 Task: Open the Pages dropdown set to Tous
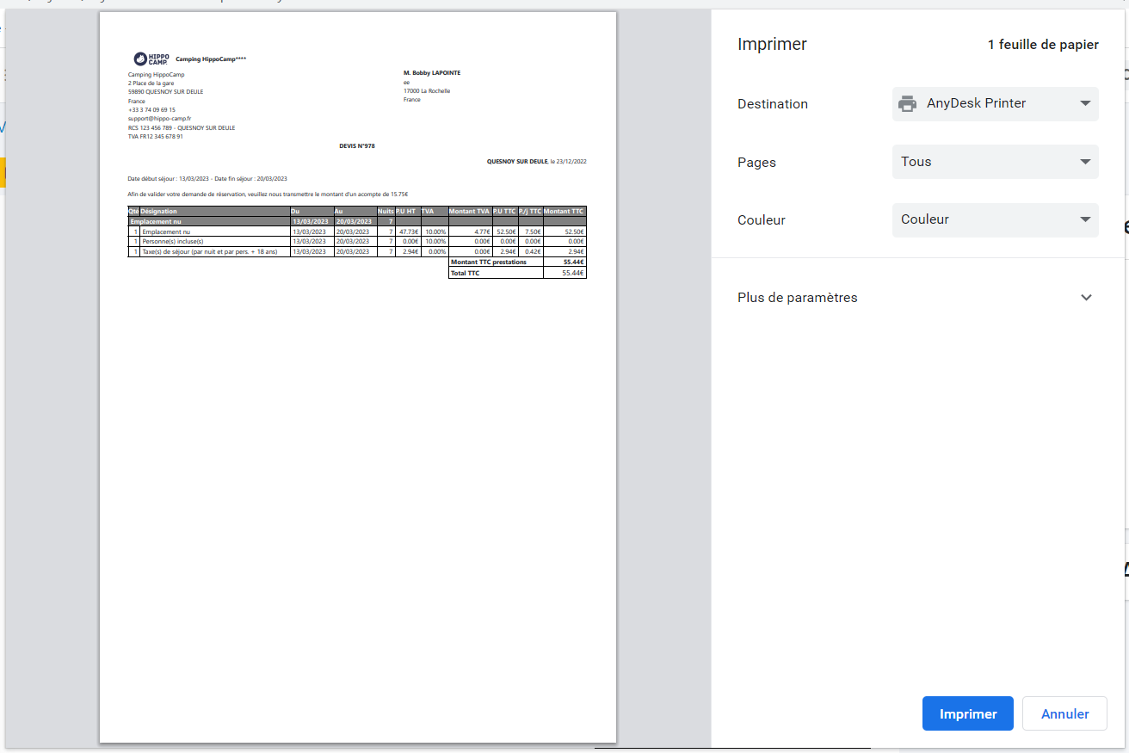pyautogui.click(x=995, y=162)
